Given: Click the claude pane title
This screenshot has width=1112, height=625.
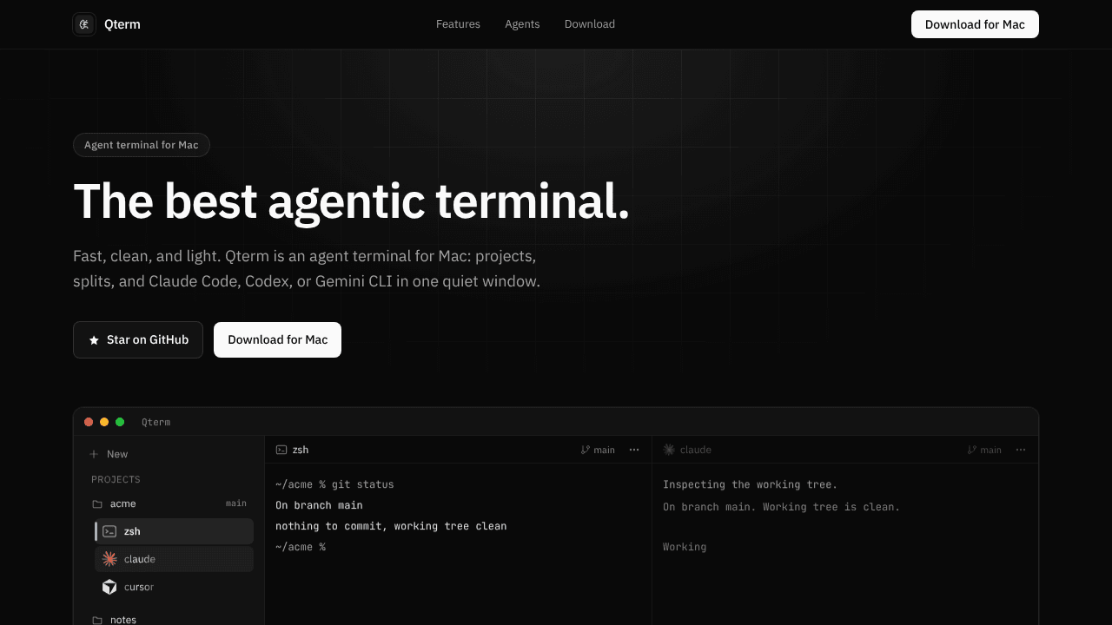Looking at the screenshot, I should (696, 450).
